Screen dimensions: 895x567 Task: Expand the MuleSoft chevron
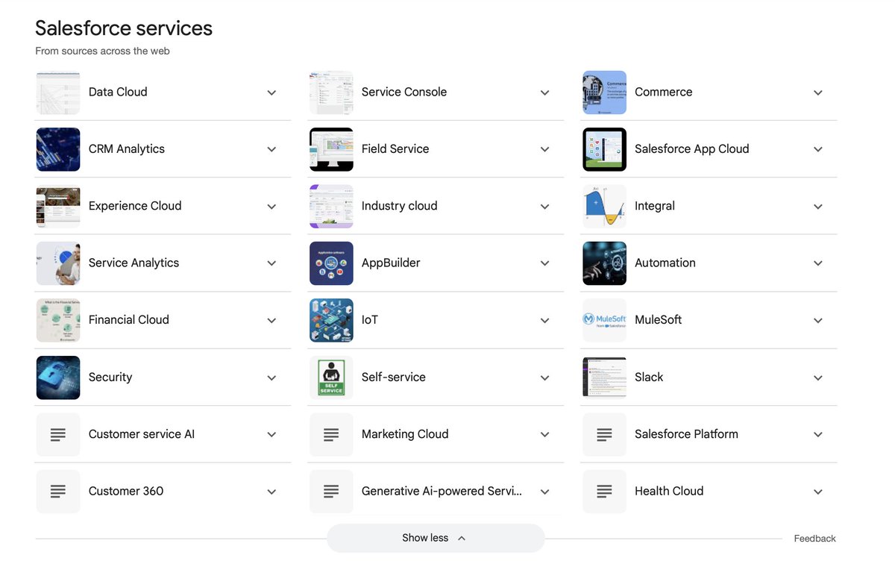(818, 320)
